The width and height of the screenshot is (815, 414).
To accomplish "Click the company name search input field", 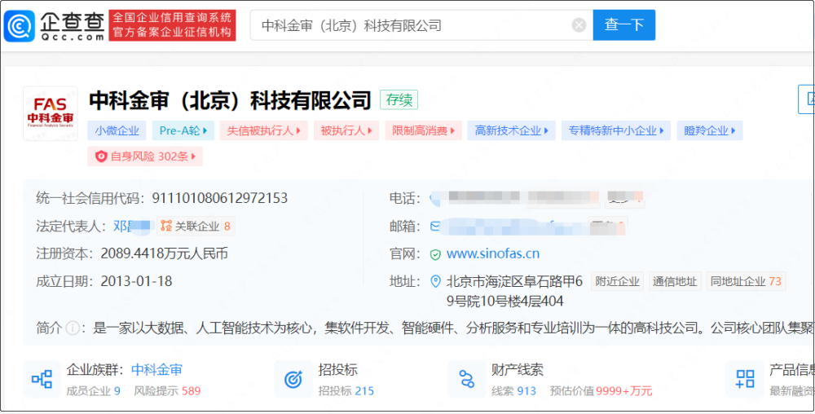I will tap(421, 25).
